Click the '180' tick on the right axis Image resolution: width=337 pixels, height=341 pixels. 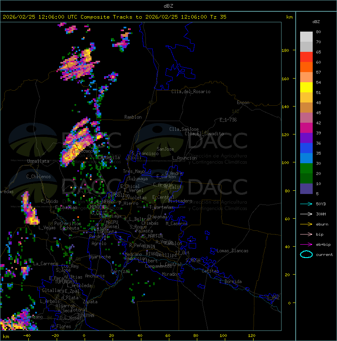click(285, 51)
